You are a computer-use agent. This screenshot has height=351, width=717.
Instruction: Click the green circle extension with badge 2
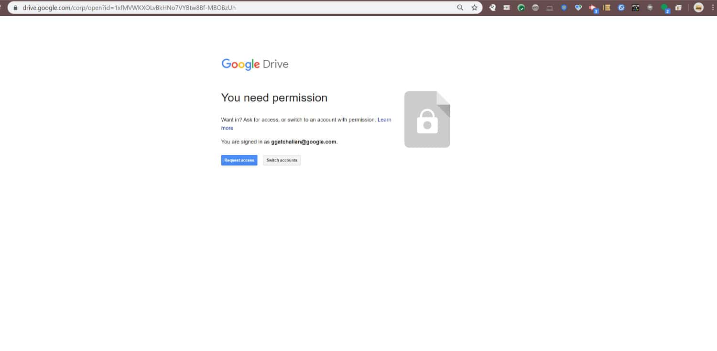point(664,8)
